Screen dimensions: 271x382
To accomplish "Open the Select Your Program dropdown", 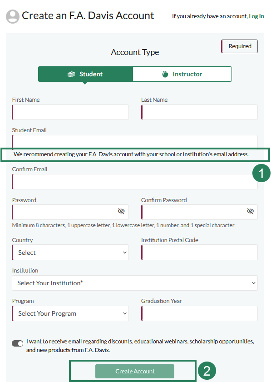I will [x=70, y=313].
